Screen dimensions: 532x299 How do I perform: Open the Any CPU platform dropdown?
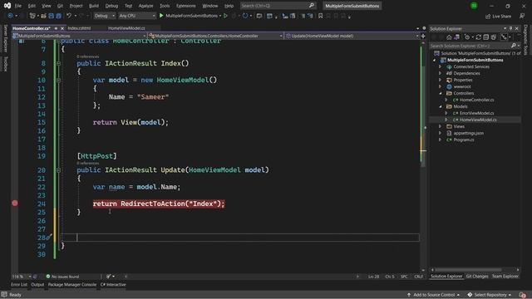(x=136, y=16)
